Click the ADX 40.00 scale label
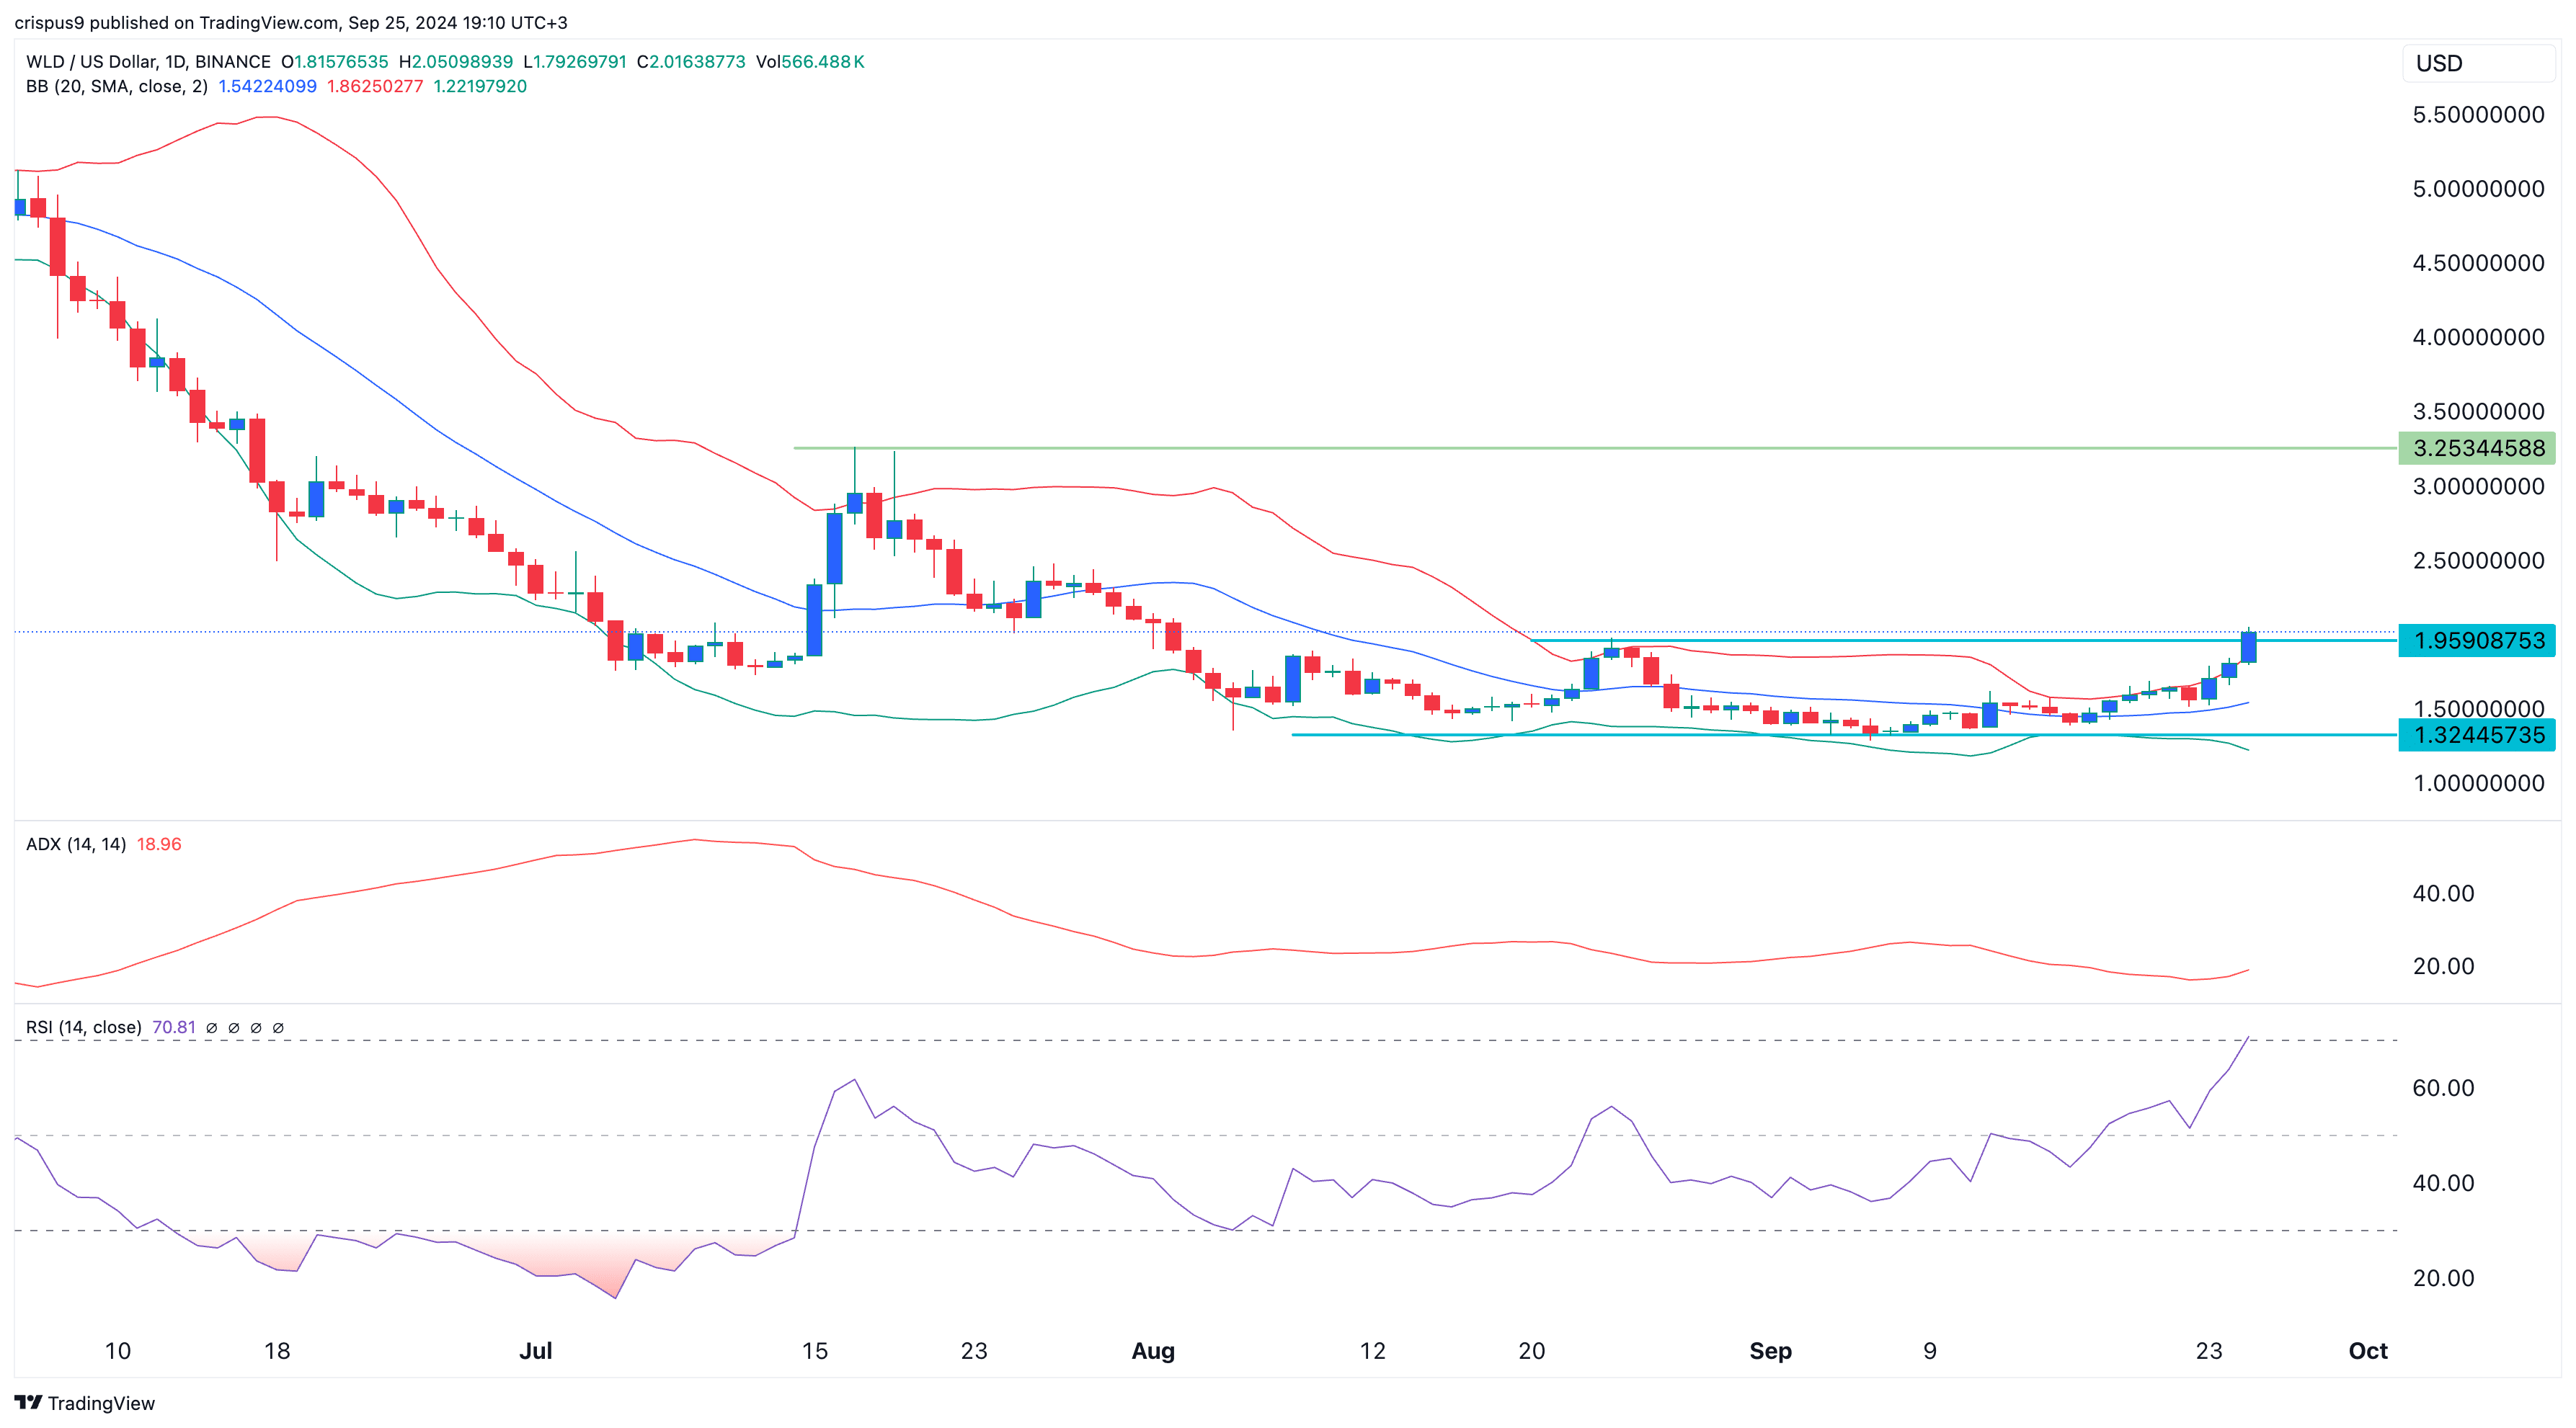The width and height of the screenshot is (2576, 1428). pos(2443,893)
